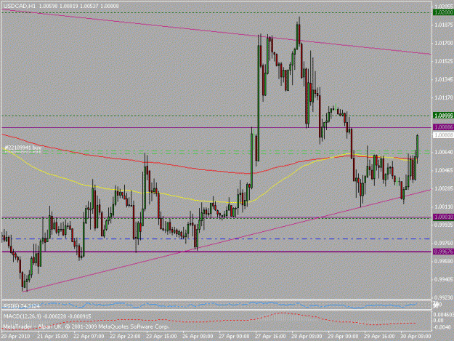454x341 pixels.
Task: Click the 1.00285 value on price axis
Action: [444, 188]
